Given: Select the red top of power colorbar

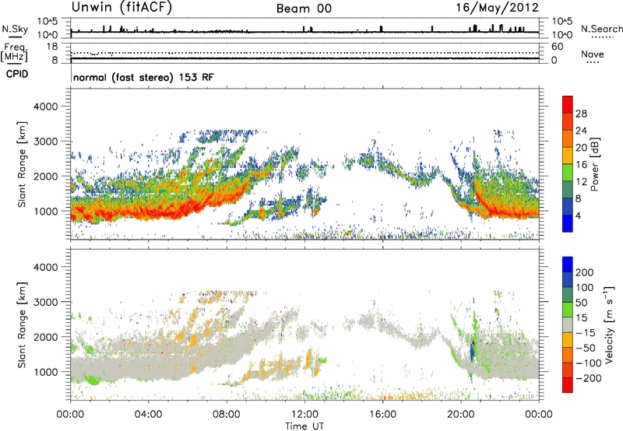Looking at the screenshot, I should [568, 104].
